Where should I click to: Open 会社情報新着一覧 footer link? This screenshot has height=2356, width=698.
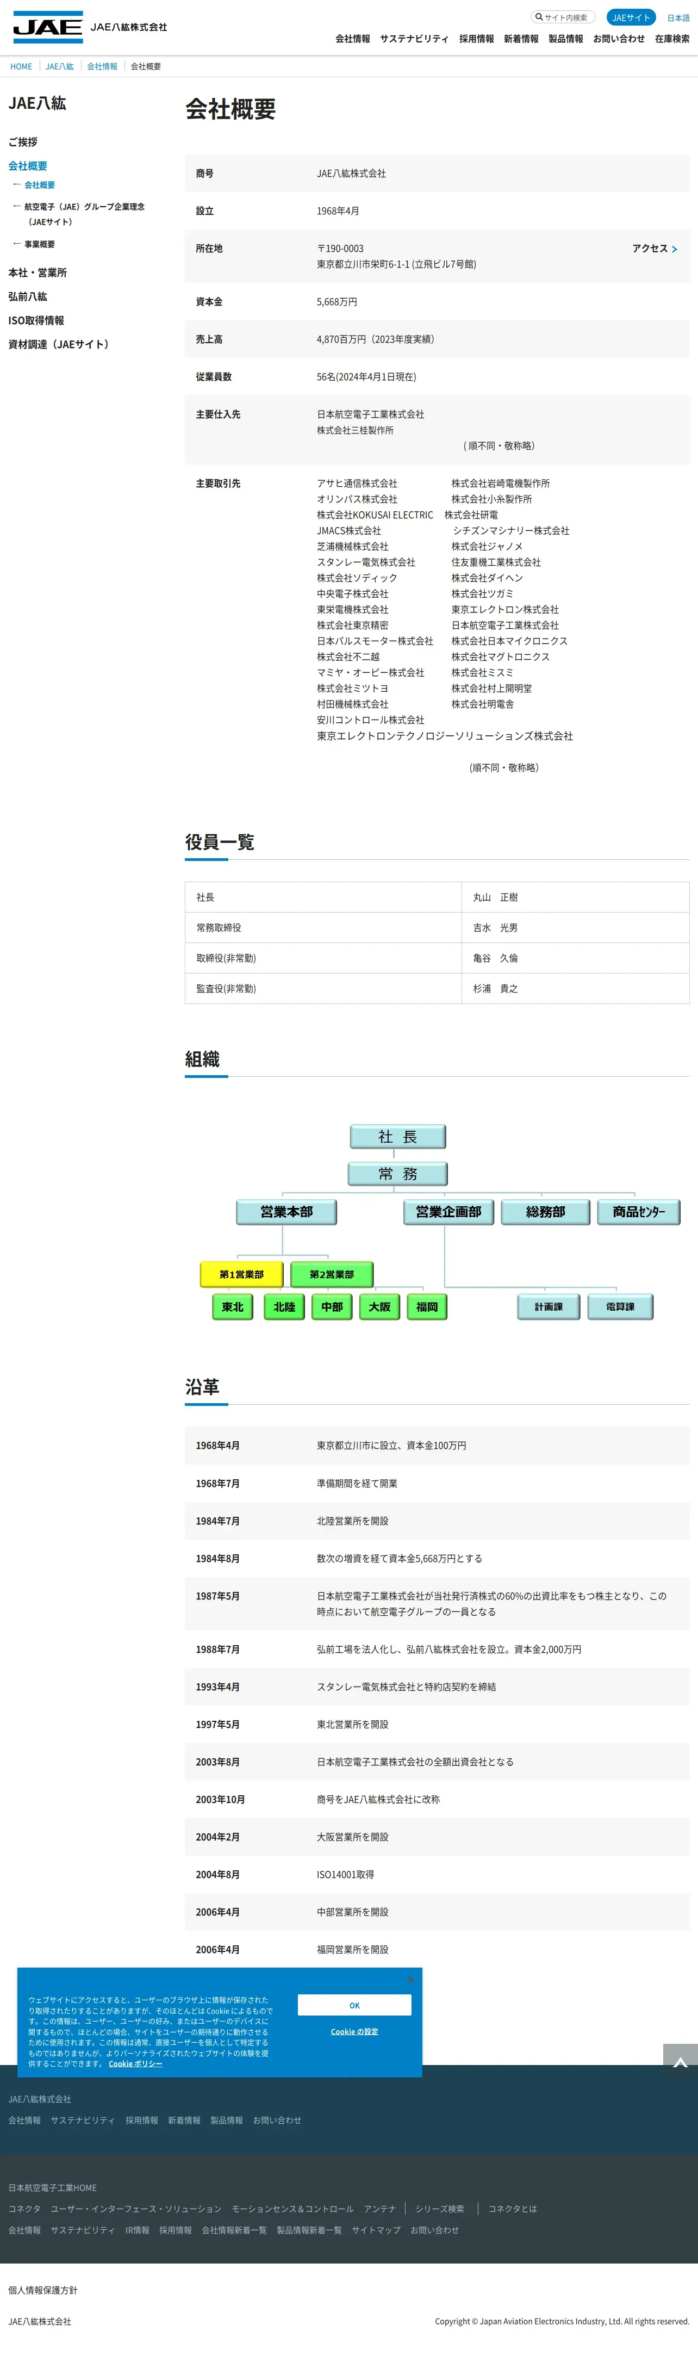coord(234,2230)
